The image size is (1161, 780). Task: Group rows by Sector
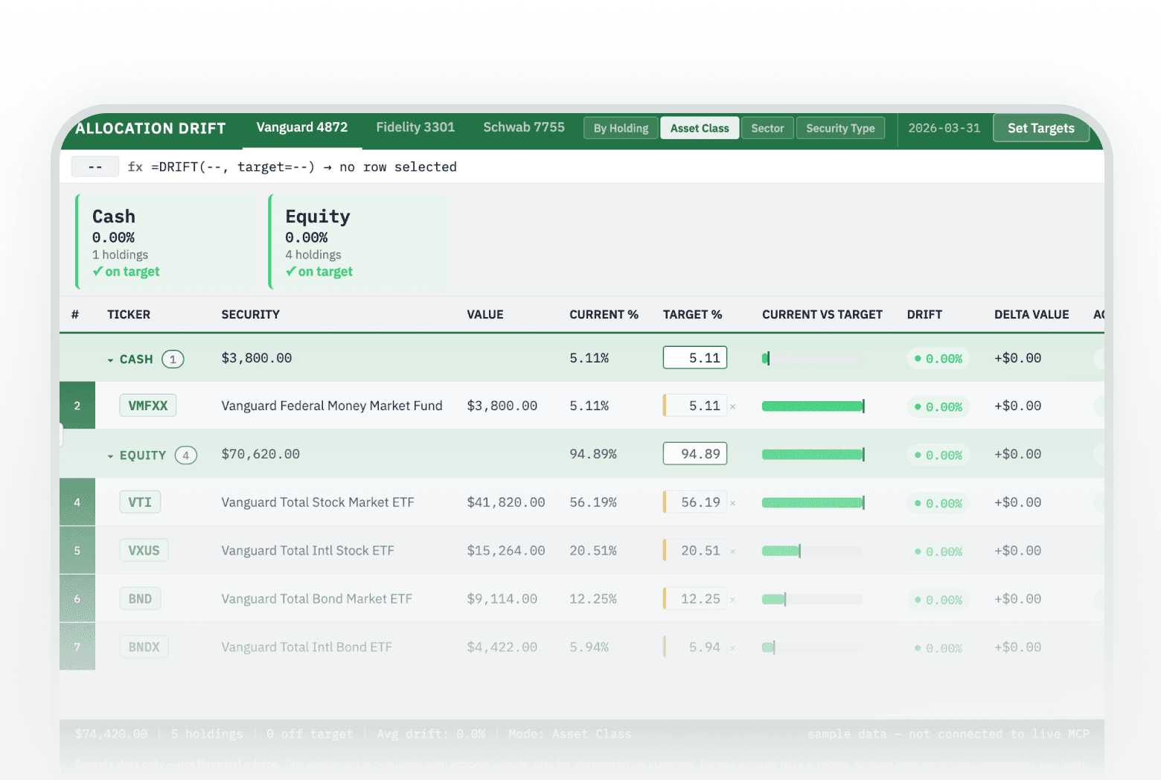click(x=767, y=128)
